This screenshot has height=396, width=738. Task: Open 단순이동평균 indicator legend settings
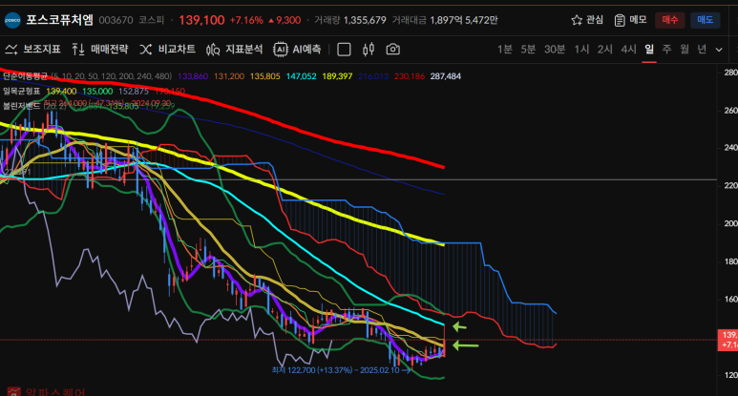coord(25,76)
